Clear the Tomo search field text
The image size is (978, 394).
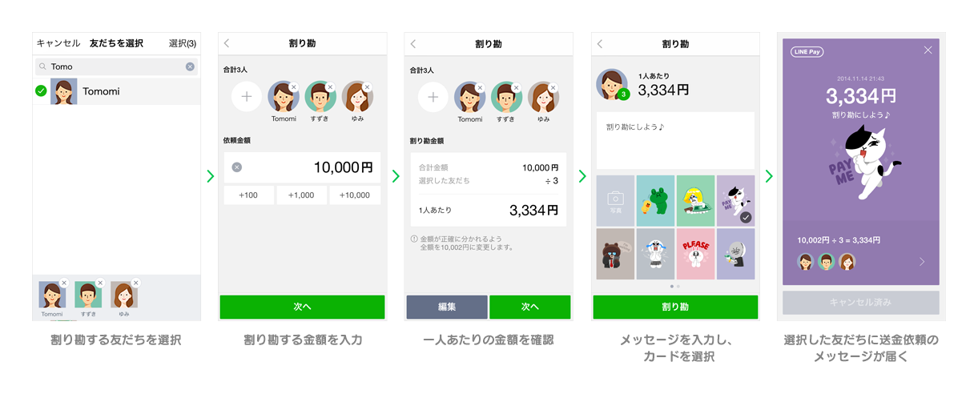(x=190, y=66)
